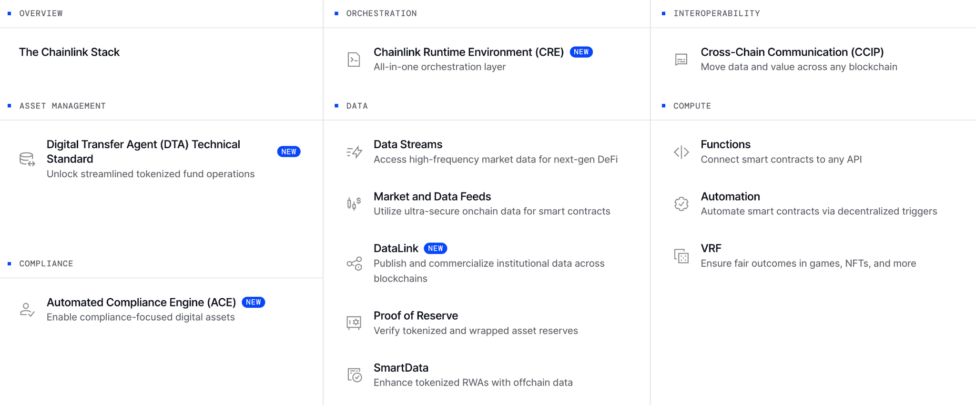Viewport: 976px width, 405px height.
Task: Click the CCIP message icon
Action: tap(681, 60)
